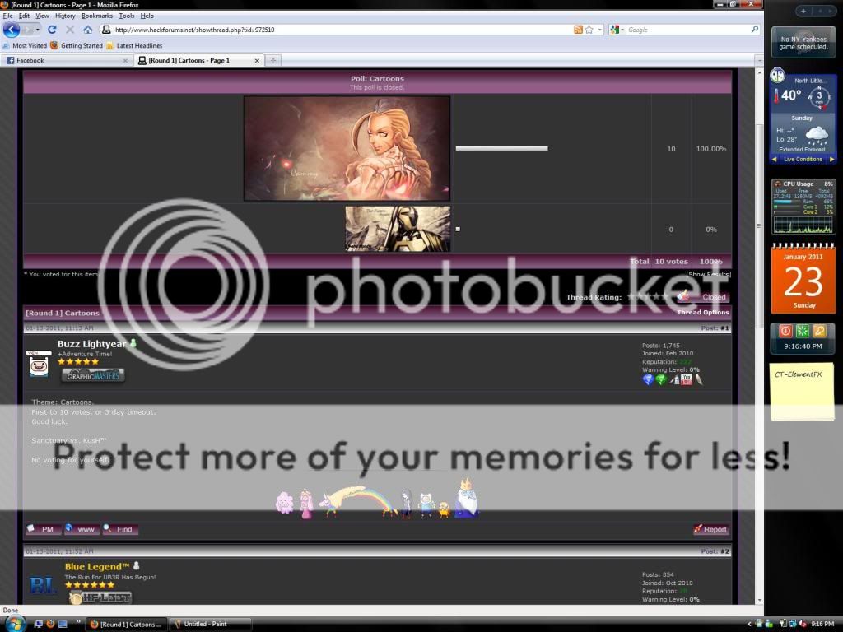Open the Untitled - Paint taskbar button
Screen dimensions: 843x632
point(210,624)
